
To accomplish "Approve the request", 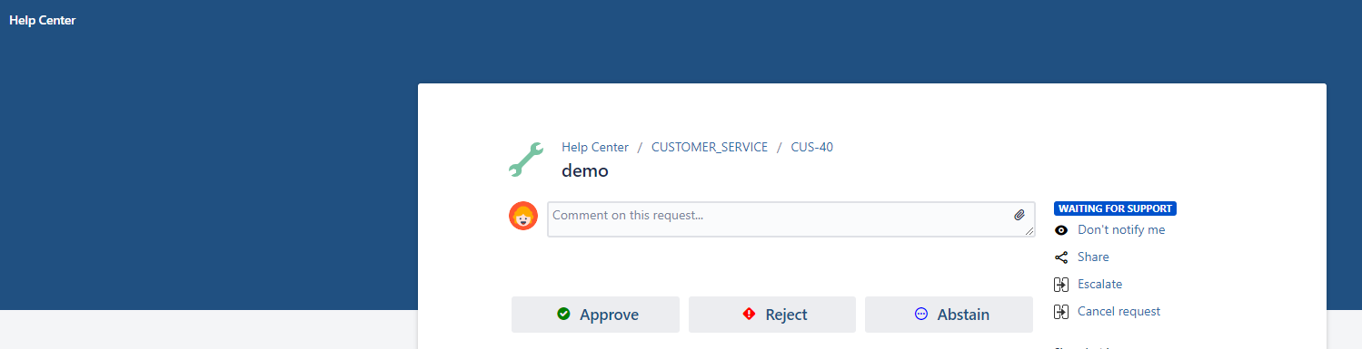I will [x=595, y=315].
